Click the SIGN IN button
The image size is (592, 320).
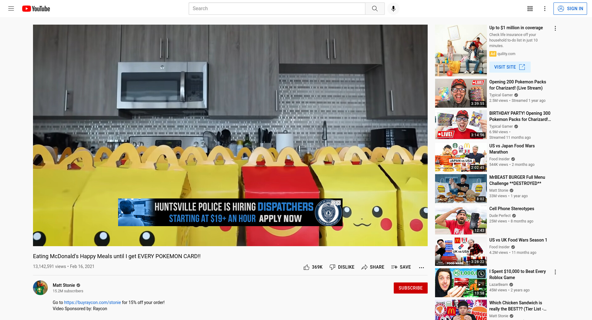point(570,9)
